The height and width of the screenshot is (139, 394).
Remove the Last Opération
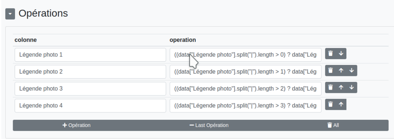pos(209,125)
